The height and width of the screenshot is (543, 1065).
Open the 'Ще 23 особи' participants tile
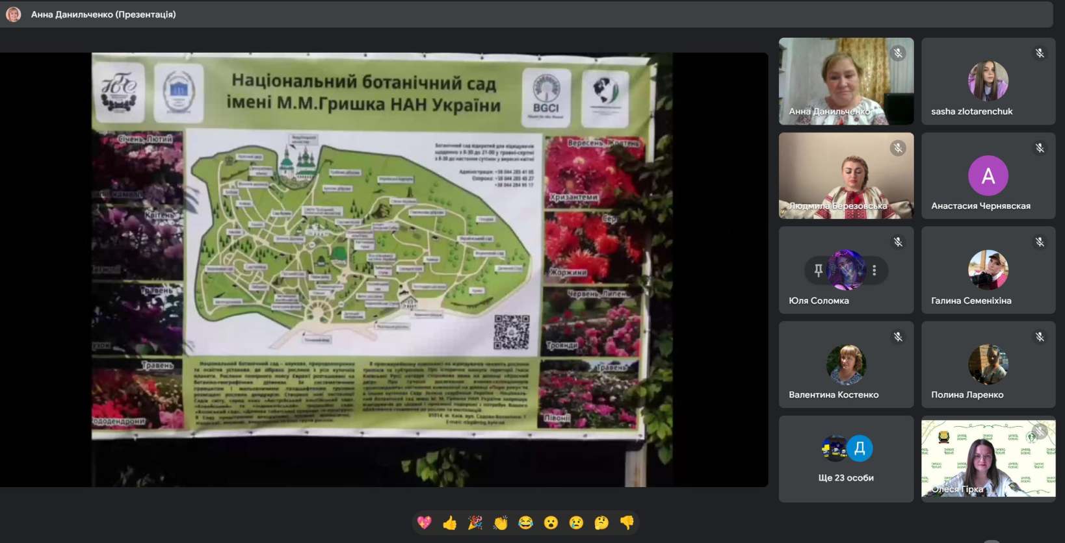coord(846,459)
